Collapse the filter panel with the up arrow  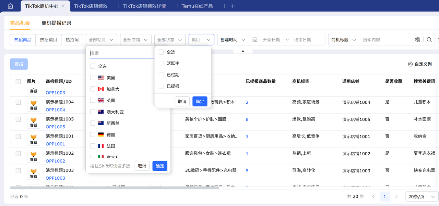[243, 51]
